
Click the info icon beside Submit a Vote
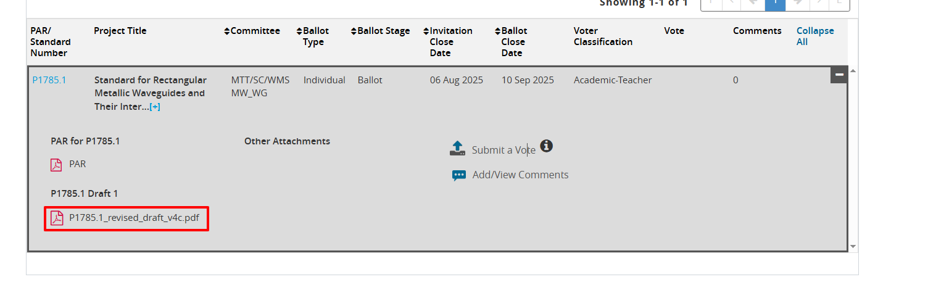click(546, 146)
